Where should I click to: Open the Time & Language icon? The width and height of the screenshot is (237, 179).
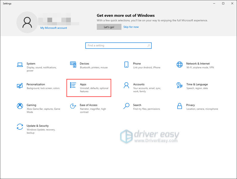(x=180, y=85)
